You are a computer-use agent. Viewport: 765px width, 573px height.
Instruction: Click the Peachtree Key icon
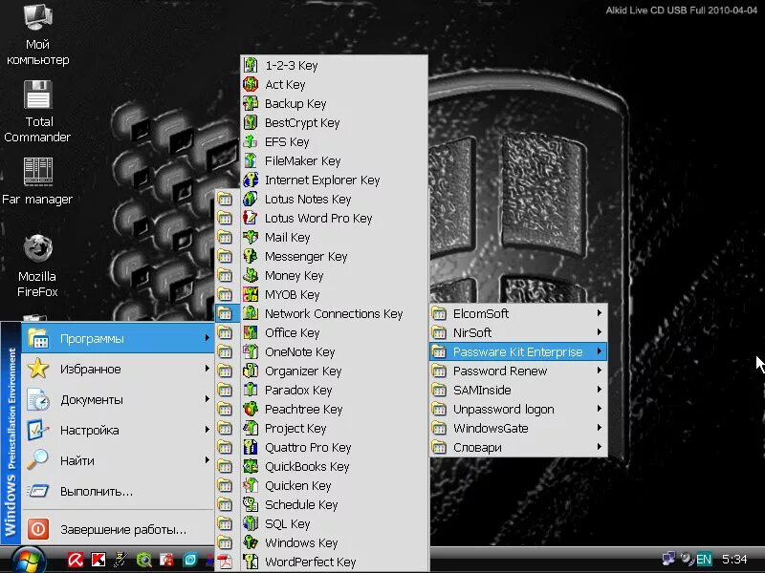(251, 410)
